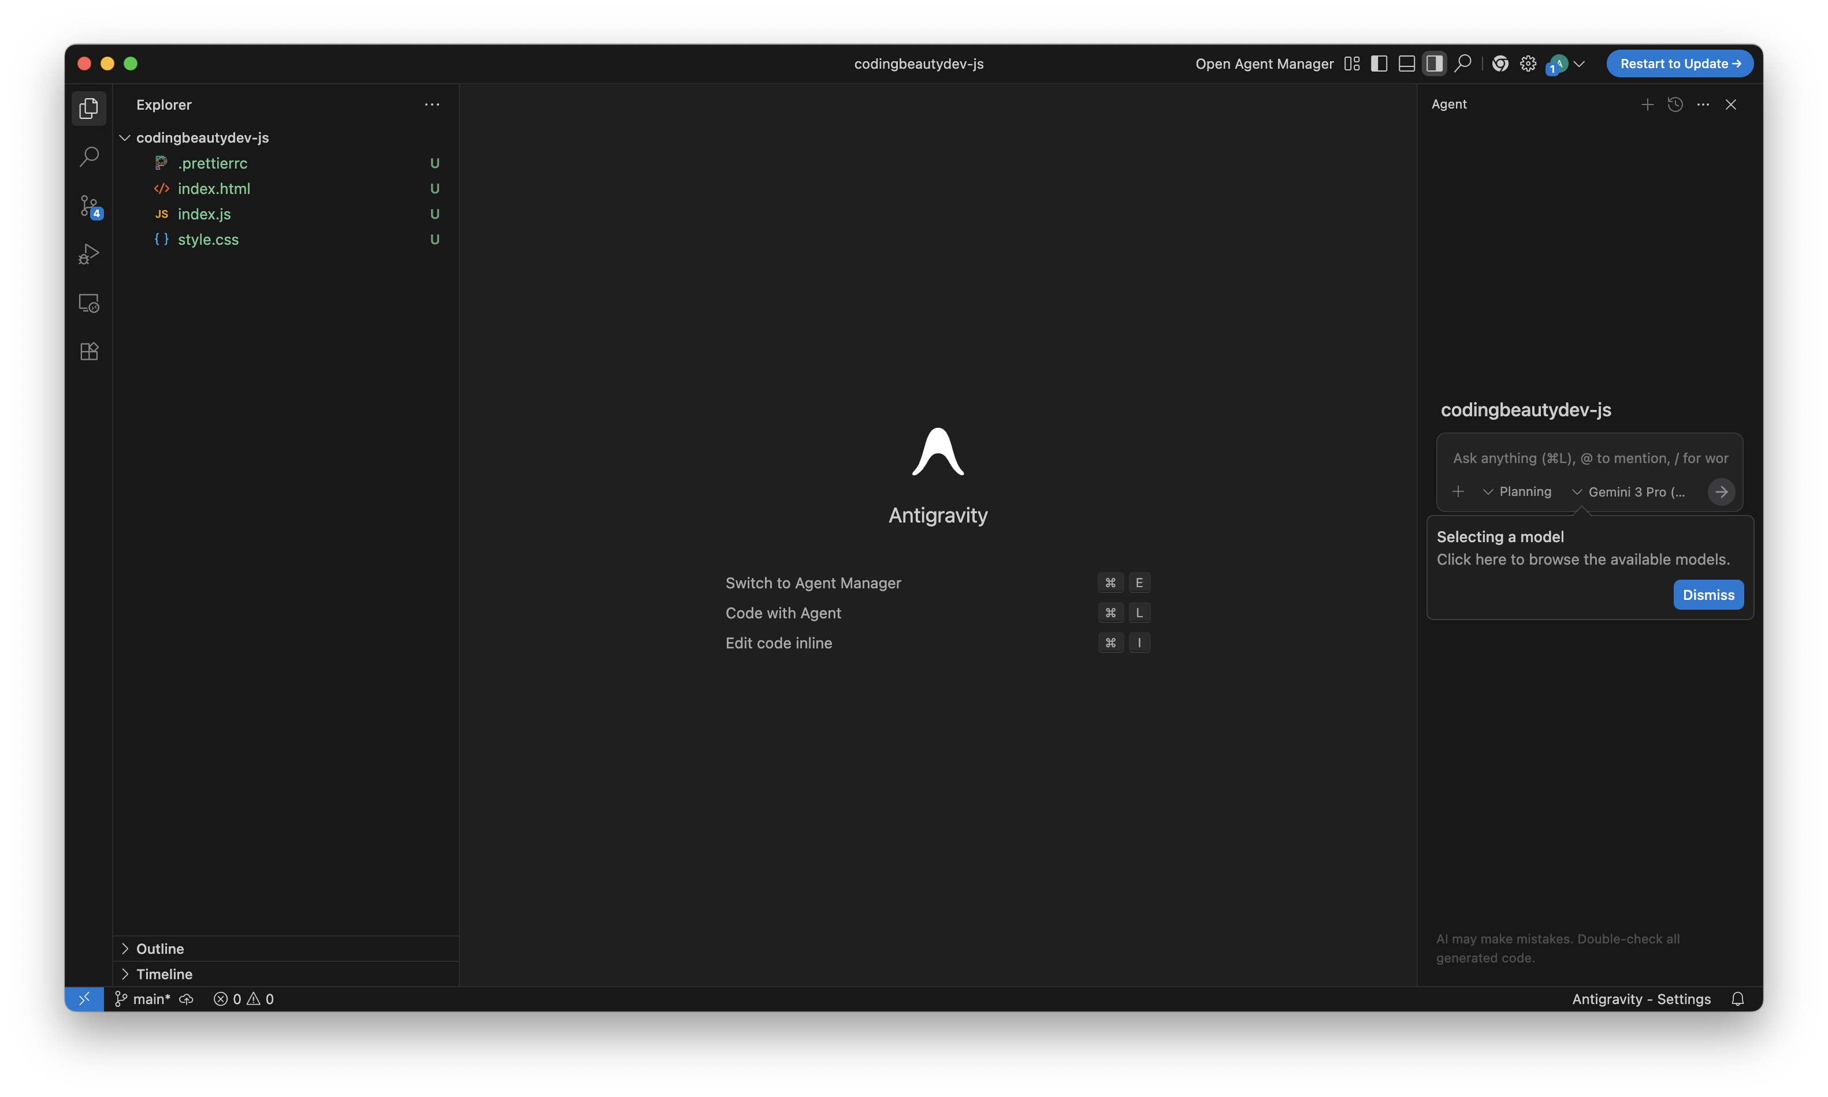Open index.js in the Explorer
Image resolution: width=1828 pixels, height=1097 pixels.
click(204, 214)
